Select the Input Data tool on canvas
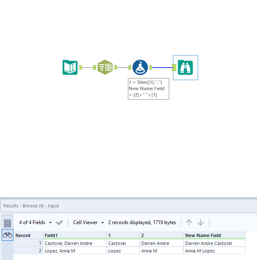Screen dimensions: 257x260 click(x=70, y=67)
